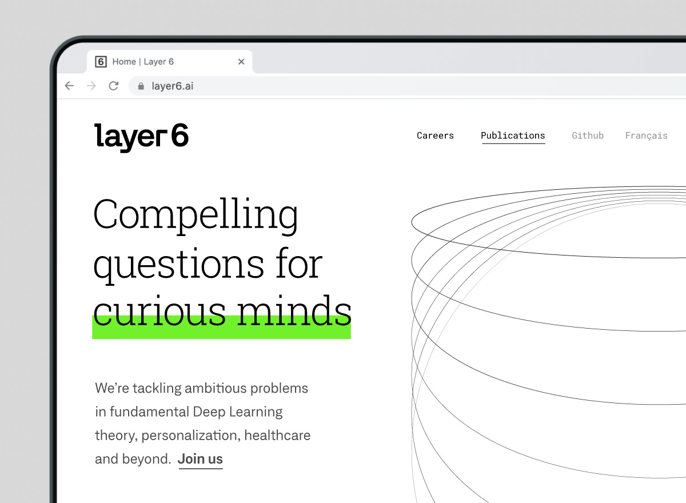Image resolution: width=686 pixels, height=503 pixels.
Task: Click the browser back arrow
Action: [x=69, y=86]
